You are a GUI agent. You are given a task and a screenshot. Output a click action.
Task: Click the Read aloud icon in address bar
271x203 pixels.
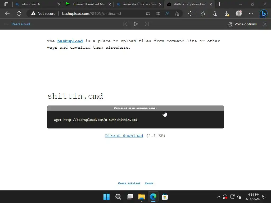coord(167,13)
